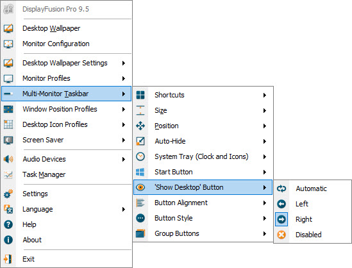Click the Monitor Profiles monitor icon
The height and width of the screenshot is (268, 352).
click(8, 79)
